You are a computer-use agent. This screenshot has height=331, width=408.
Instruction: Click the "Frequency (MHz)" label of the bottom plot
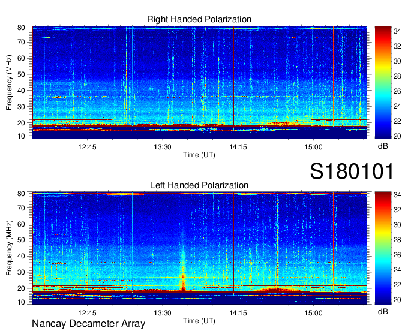tap(9, 248)
